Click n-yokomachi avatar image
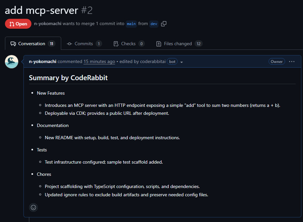Screen dimensions: 303x222 [12, 62]
